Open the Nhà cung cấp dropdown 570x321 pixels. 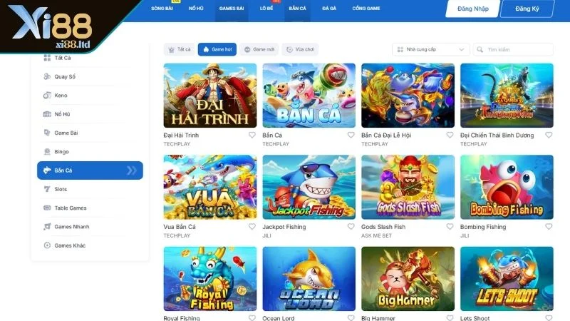(x=431, y=49)
